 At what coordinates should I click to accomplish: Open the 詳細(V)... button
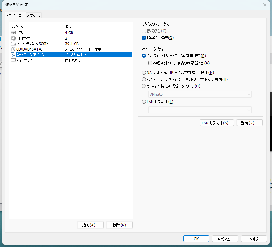click(x=250, y=123)
